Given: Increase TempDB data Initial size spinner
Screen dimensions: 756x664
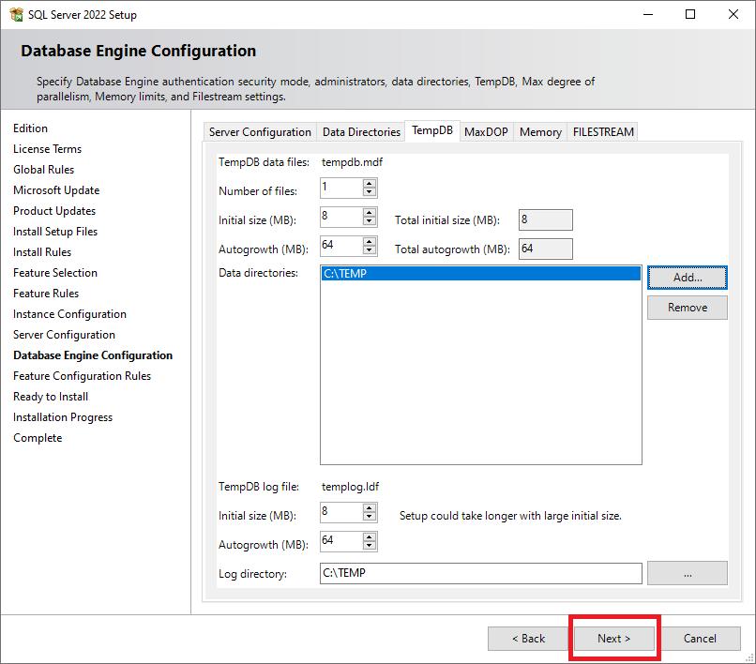Looking at the screenshot, I should point(370,213).
